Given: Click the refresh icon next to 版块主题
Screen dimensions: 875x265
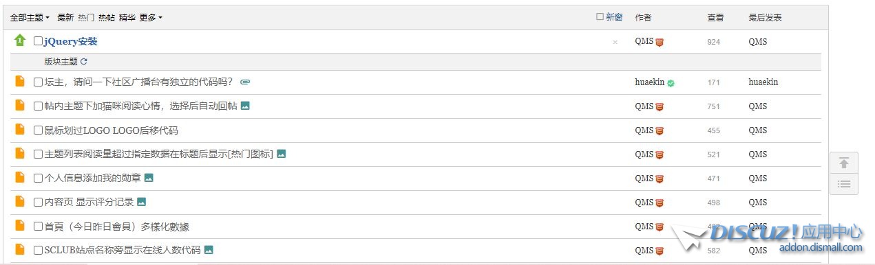Looking at the screenshot, I should tap(84, 62).
